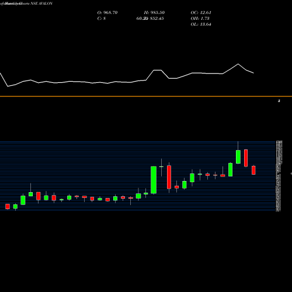Image resolution: width=292 pixels, height=292 pixels.
Task: Click the close price label C:
Action: [100, 19]
